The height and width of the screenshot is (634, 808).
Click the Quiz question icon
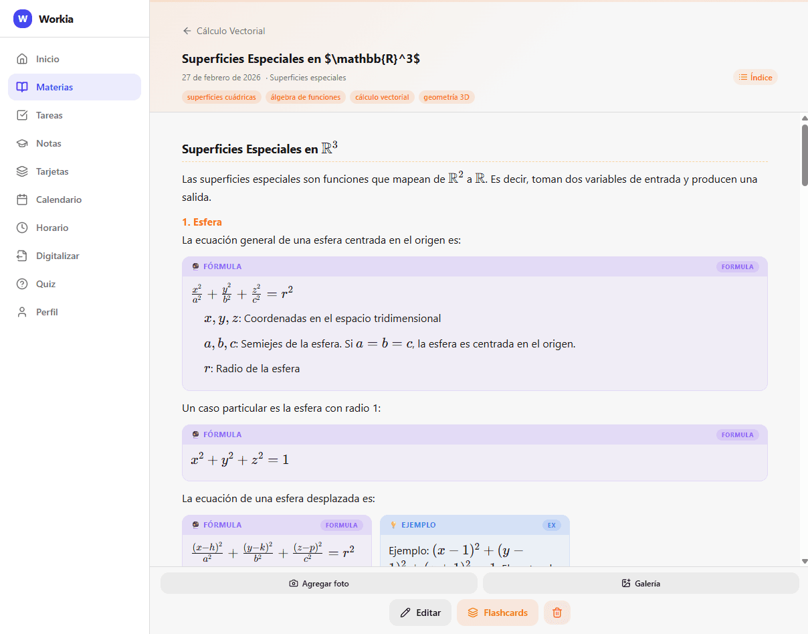click(22, 284)
